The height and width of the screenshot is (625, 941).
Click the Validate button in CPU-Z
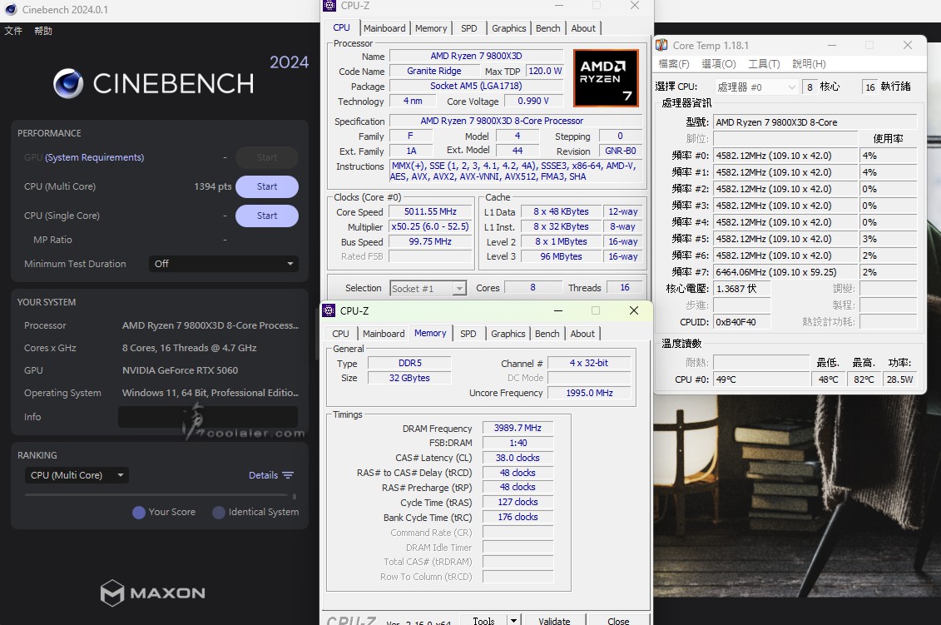click(x=554, y=620)
